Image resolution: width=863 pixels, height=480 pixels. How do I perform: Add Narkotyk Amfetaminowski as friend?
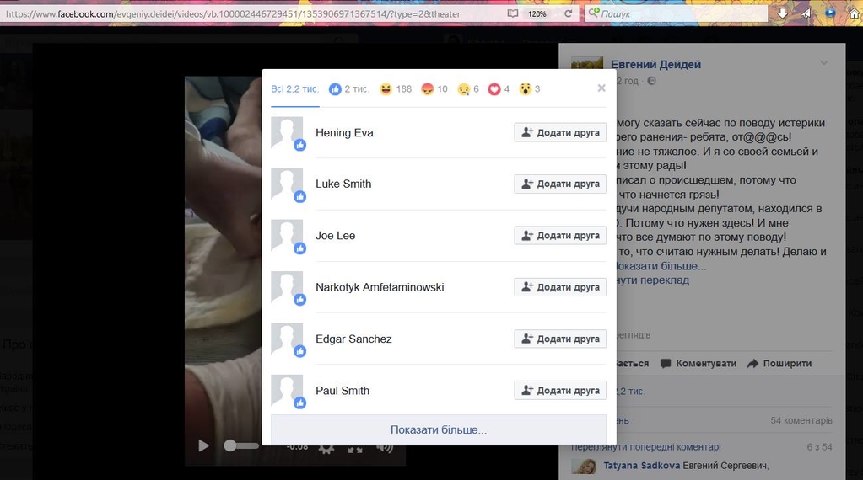click(560, 287)
